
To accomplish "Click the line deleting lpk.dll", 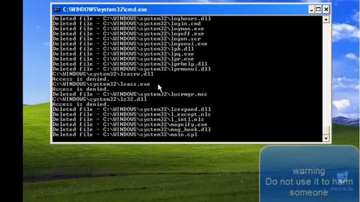I will [123, 49].
